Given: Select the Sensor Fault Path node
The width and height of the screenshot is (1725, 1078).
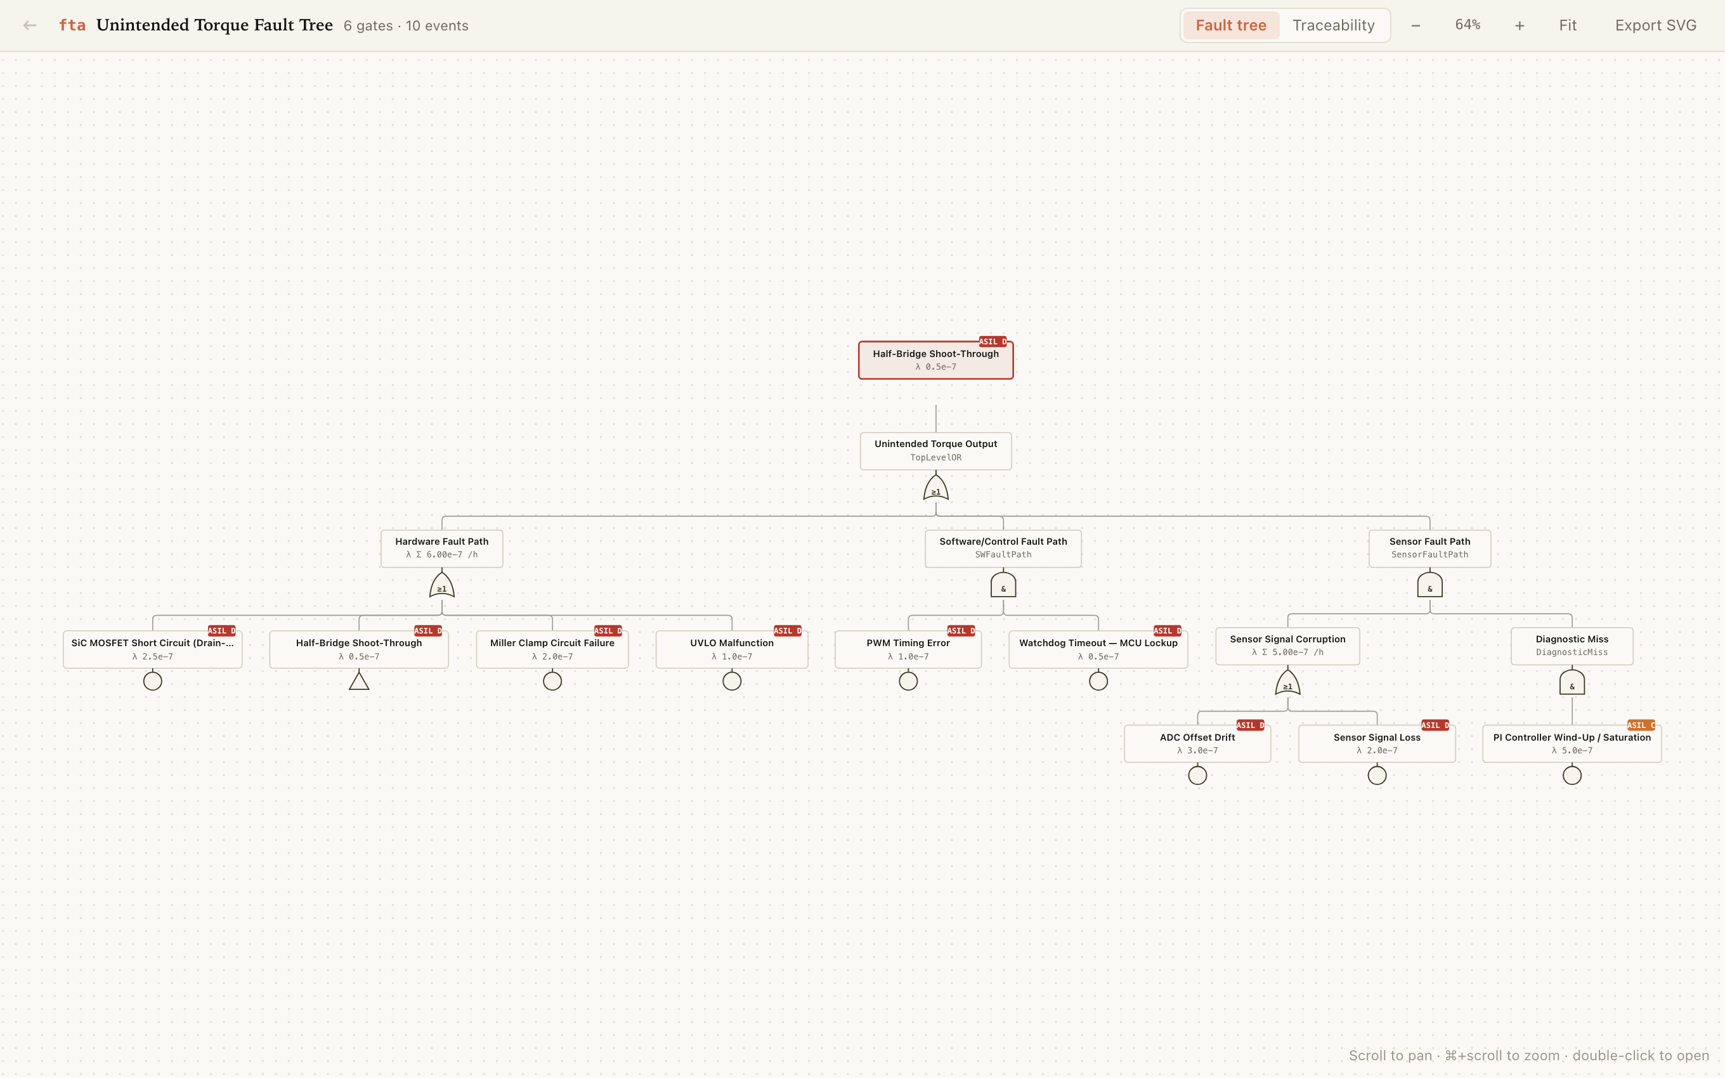Looking at the screenshot, I should pyautogui.click(x=1430, y=549).
